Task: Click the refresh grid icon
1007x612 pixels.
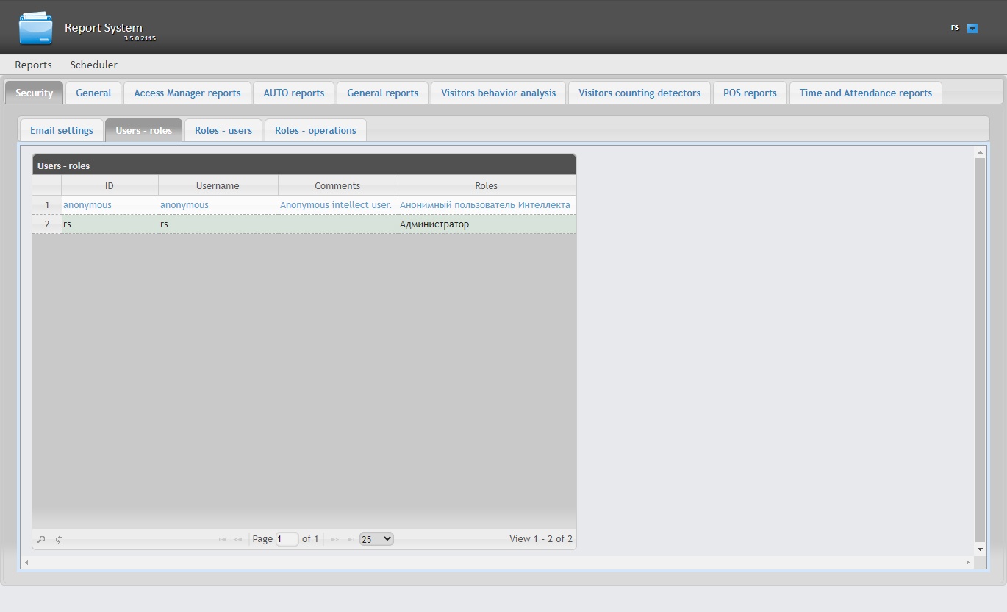Action: [x=59, y=539]
